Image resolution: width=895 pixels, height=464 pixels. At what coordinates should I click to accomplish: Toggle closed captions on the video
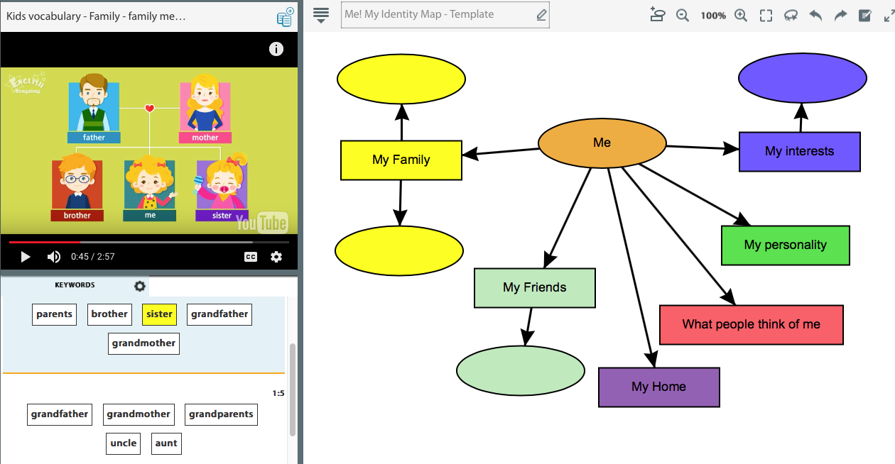click(x=251, y=257)
